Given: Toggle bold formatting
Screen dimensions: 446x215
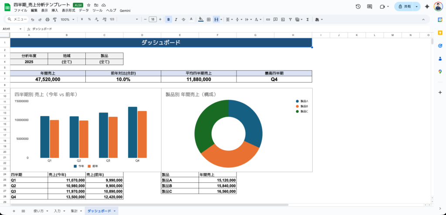Looking at the screenshot, I should click(x=169, y=20).
